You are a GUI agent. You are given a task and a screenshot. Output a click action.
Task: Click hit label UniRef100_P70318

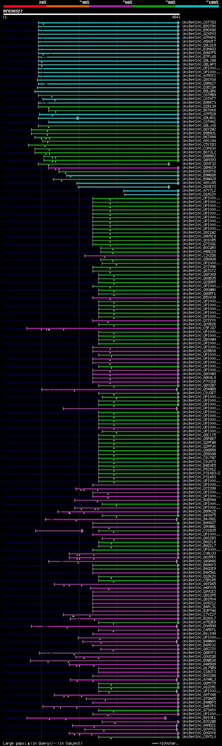point(199,382)
